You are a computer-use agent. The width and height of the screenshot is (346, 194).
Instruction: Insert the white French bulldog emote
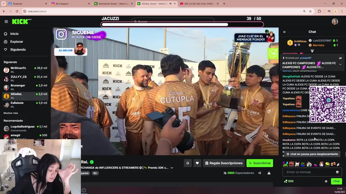pos(297,164)
